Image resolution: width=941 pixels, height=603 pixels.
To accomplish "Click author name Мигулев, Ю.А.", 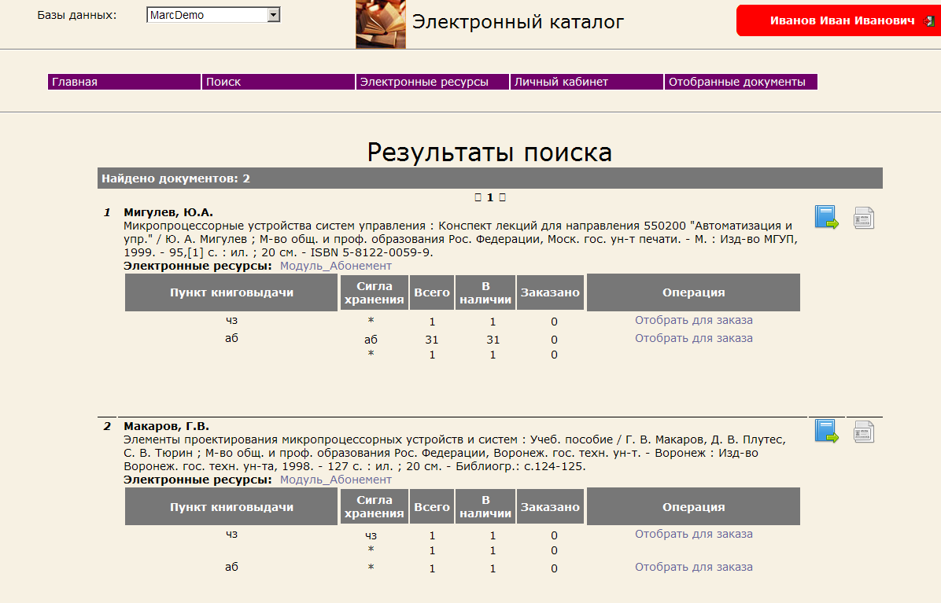I will (x=168, y=212).
